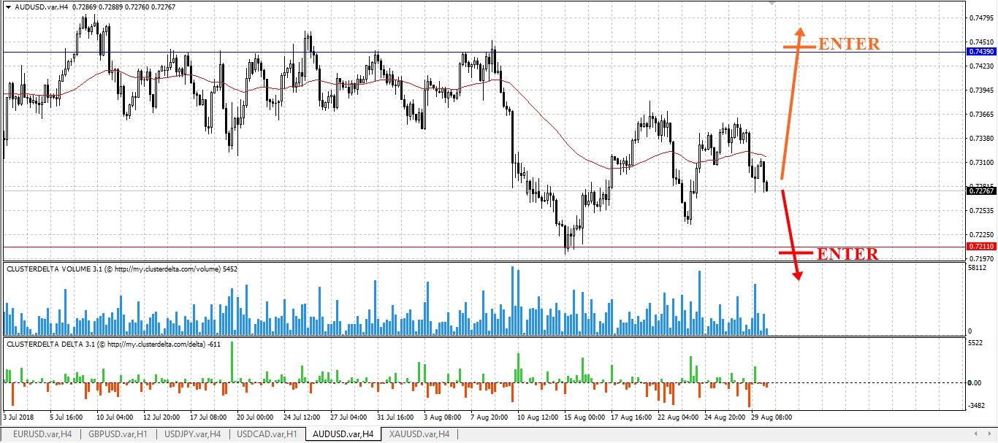Select the red 0.72110 price label
The width and height of the screenshot is (998, 443).
(x=980, y=247)
